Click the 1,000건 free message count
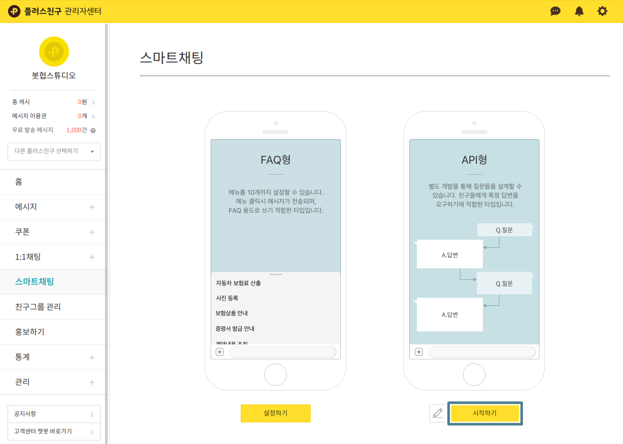The width and height of the screenshot is (623, 444). [77, 130]
